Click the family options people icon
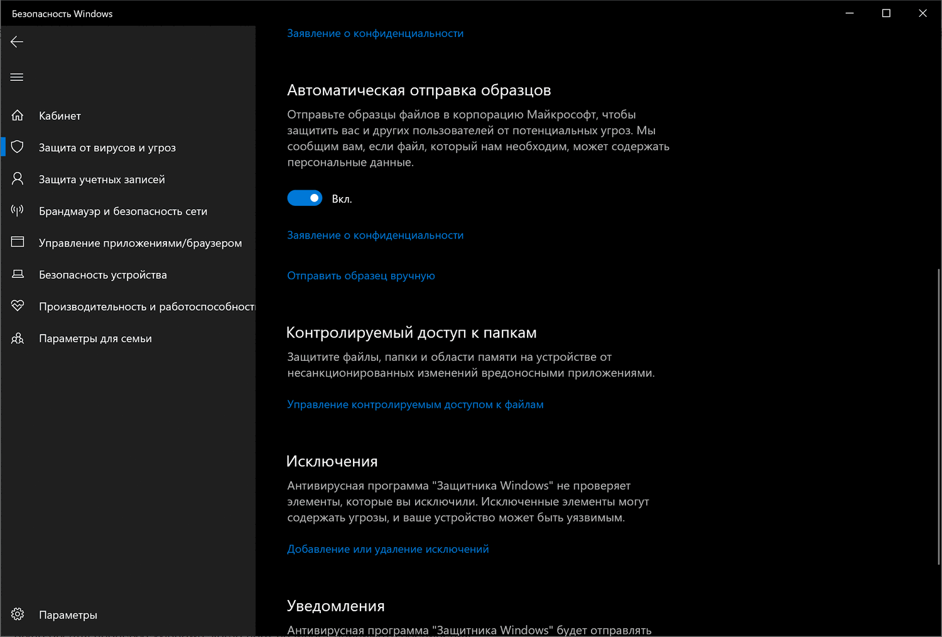The width and height of the screenshot is (942, 637). pyautogui.click(x=18, y=338)
